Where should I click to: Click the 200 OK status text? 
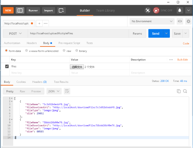pyautogui.click(x=165, y=81)
